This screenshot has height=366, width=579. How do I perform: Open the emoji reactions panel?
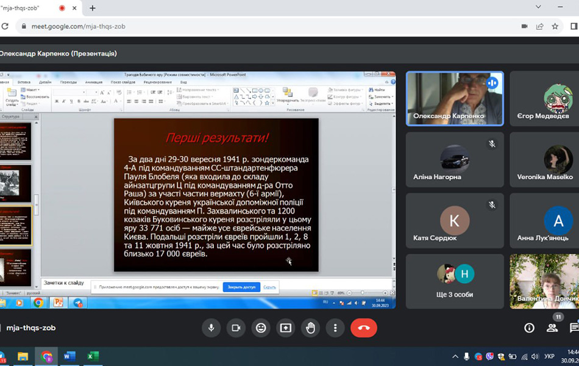coord(261,328)
